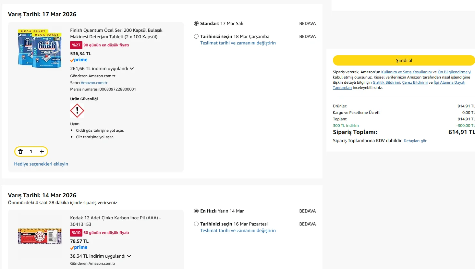The image size is (475, 269).
Task: Click the Prime logo under 536,34 TL
Action: click(x=79, y=60)
